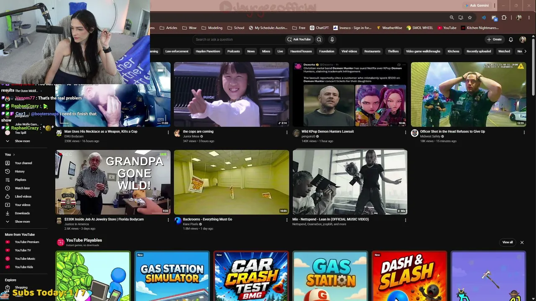Screen dimensions: 536x301
Task: Filter feed by the Law enforcement chip
Action: (177, 51)
